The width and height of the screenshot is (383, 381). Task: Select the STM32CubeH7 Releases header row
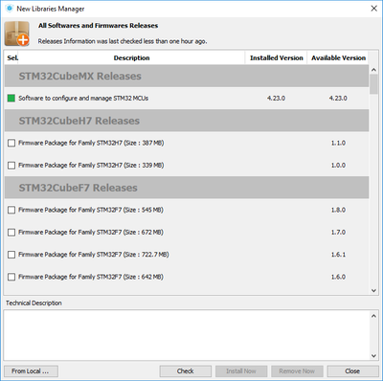pos(187,121)
